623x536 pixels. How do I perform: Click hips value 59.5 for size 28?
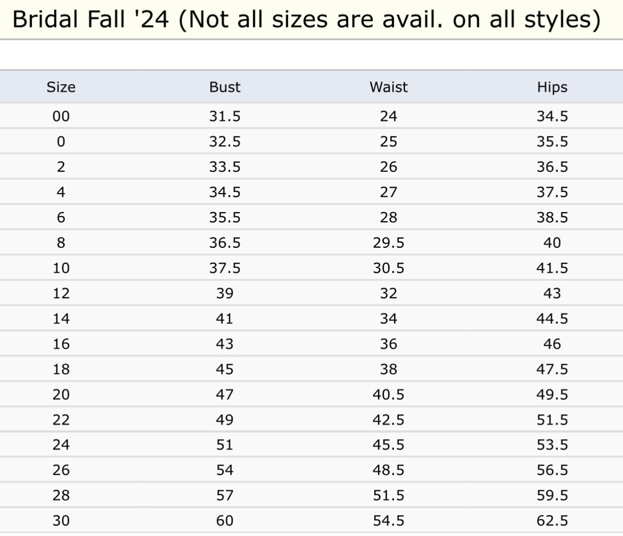click(x=552, y=496)
